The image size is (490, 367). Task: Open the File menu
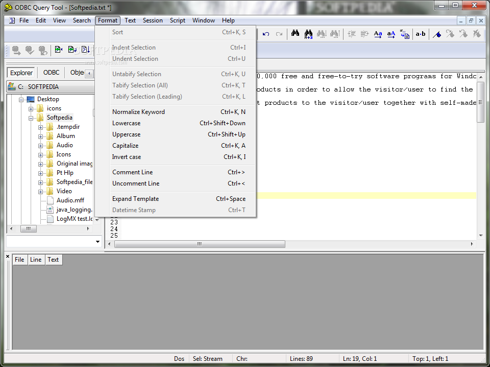24,20
